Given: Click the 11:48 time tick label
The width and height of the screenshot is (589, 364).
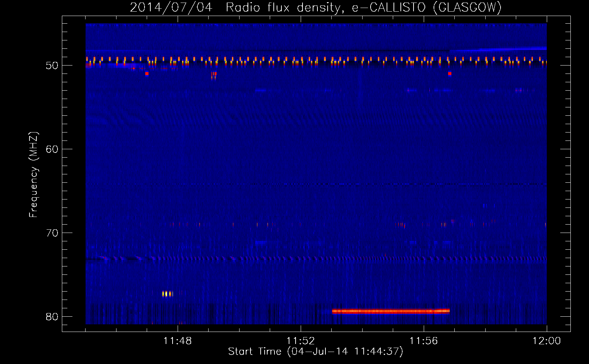Looking at the screenshot, I should pyautogui.click(x=178, y=341).
